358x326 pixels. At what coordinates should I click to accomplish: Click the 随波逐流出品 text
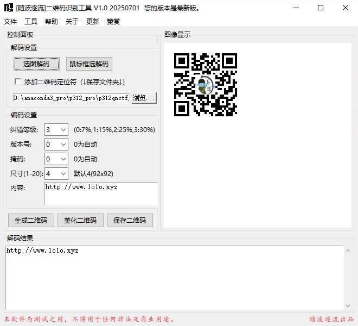331,319
